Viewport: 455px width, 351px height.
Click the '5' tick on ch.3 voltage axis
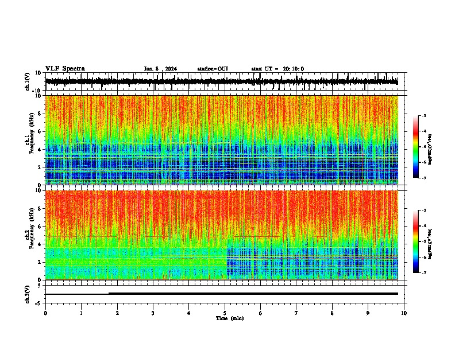click(x=40, y=286)
